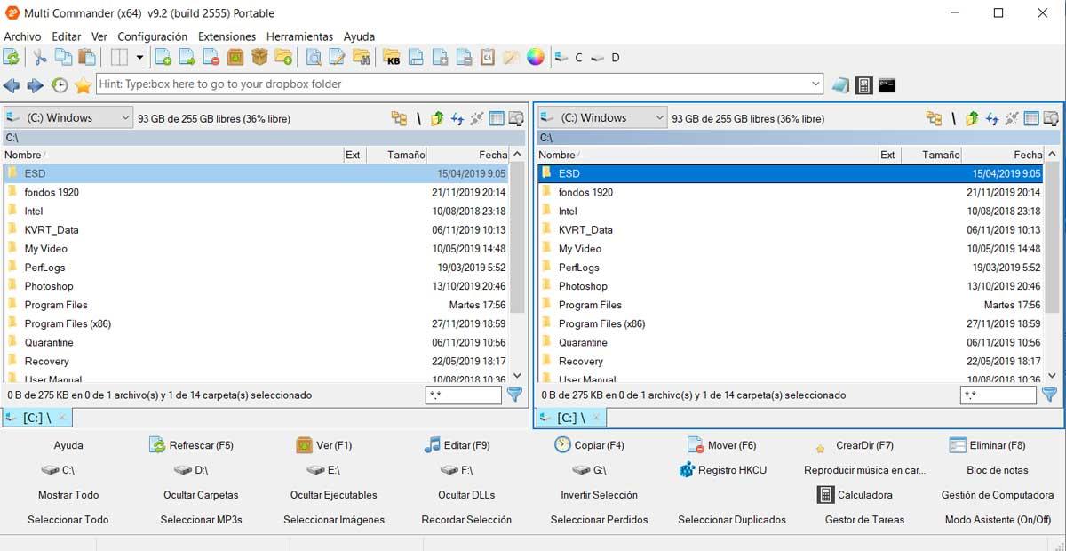Screen dimensions: 1066x551
Task: Click the refresh icon in the main toolbar
Action: 12,58
